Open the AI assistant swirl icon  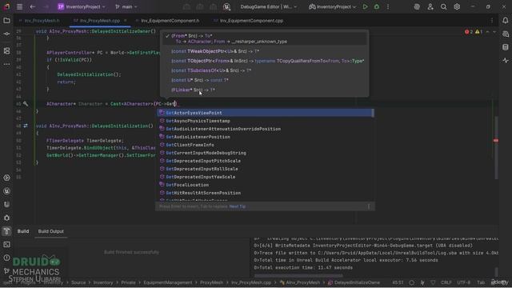tap(417, 6)
